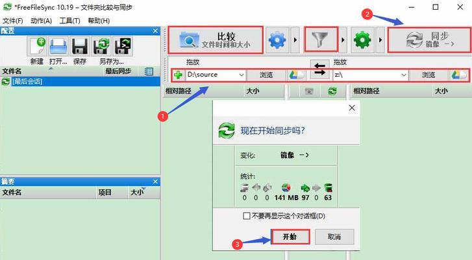Click the New configuration icon
The height and width of the screenshot is (260, 472).
click(37, 46)
